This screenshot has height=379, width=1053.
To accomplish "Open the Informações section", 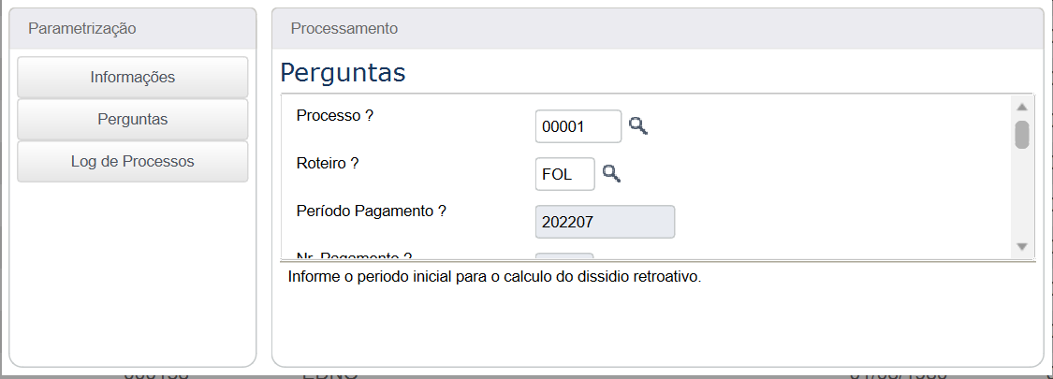I will [x=132, y=78].
